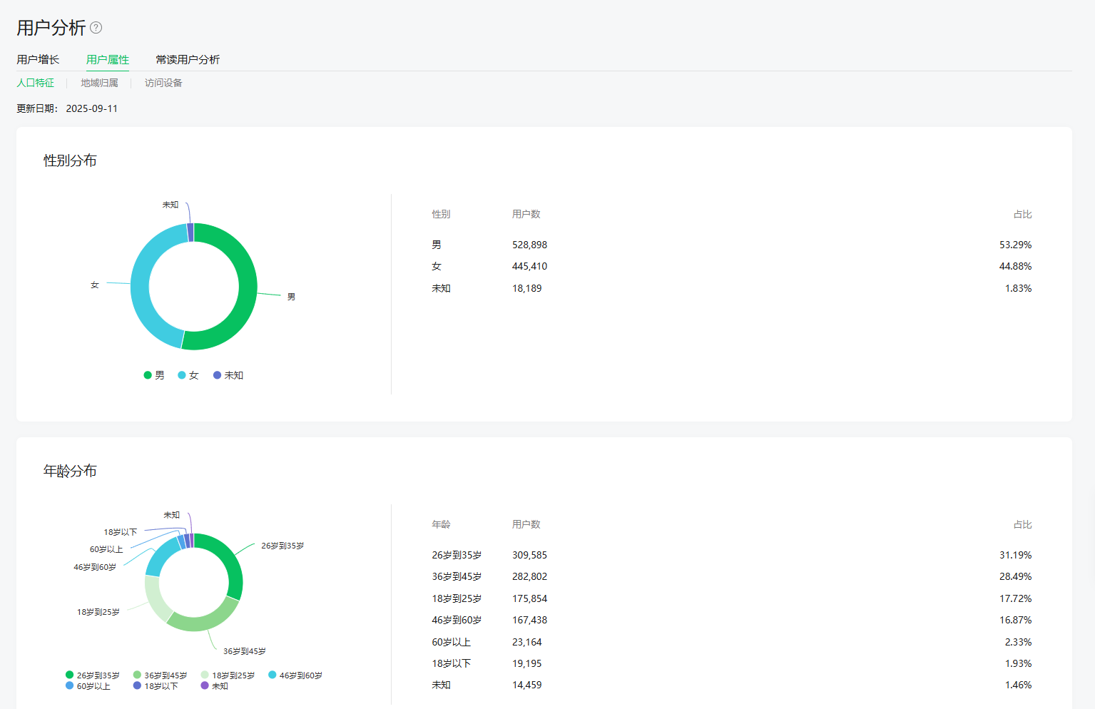The image size is (1095, 709).
Task: Click the user count 23,164
Action: (527, 642)
